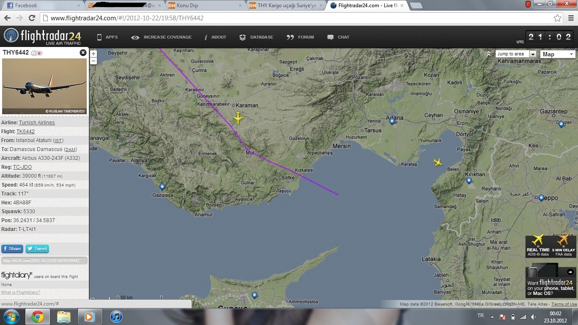Click Chrome icon in taskbar
The height and width of the screenshot is (325, 578).
pos(37,317)
